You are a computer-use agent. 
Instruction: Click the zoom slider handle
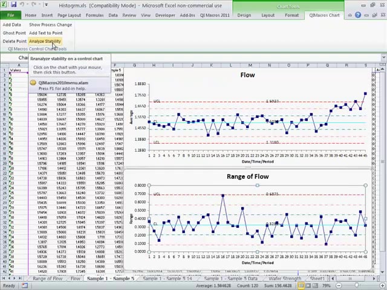357,286
